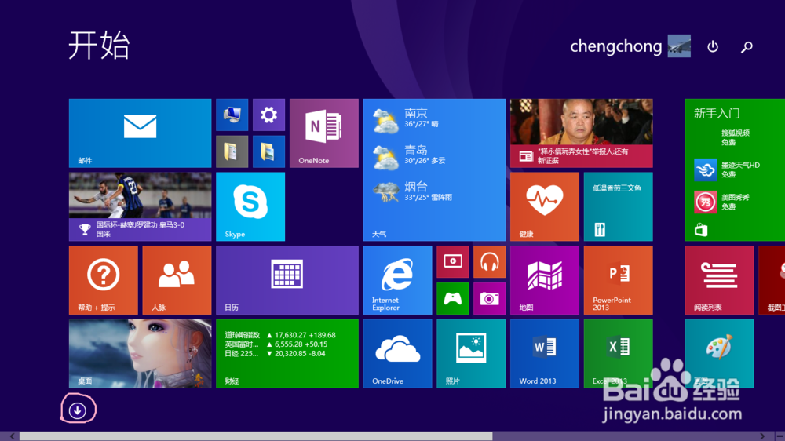Open the Sports news tile with soccer photo
Viewport: 785px width, 441px height.
coord(141,206)
